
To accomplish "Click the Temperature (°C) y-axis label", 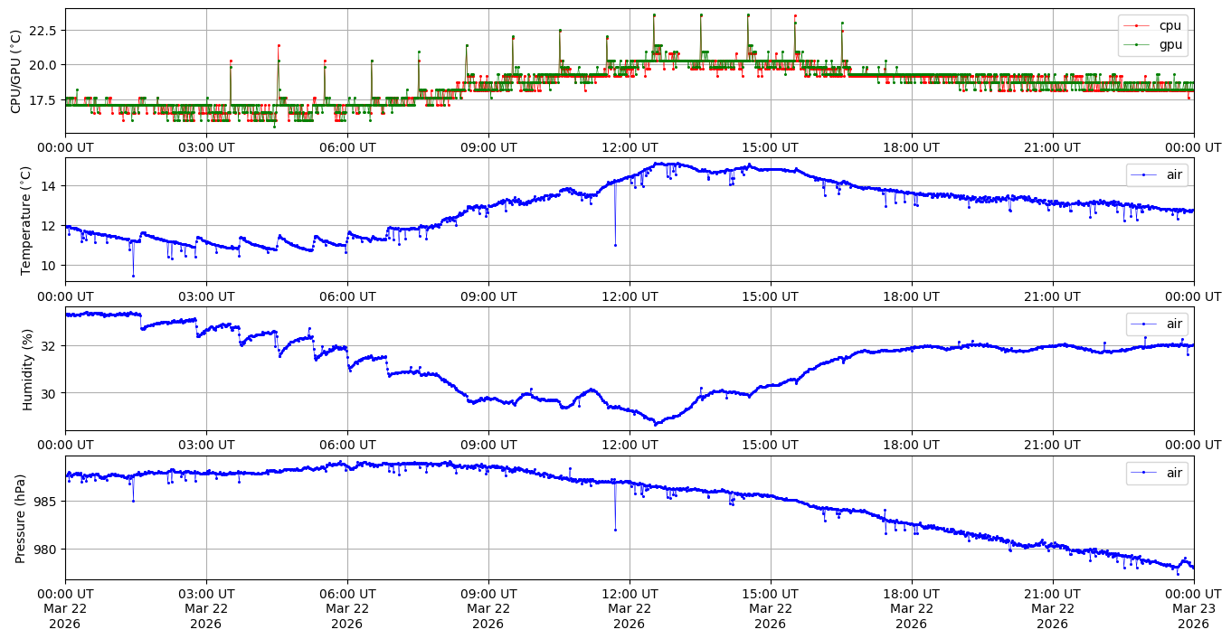I will click(25, 220).
